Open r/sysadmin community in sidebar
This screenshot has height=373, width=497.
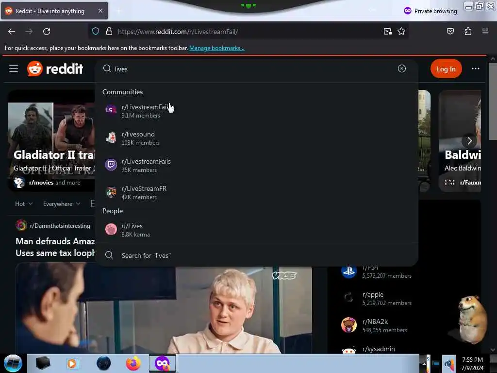point(379,349)
